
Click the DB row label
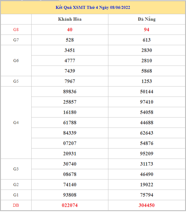(x=16, y=205)
